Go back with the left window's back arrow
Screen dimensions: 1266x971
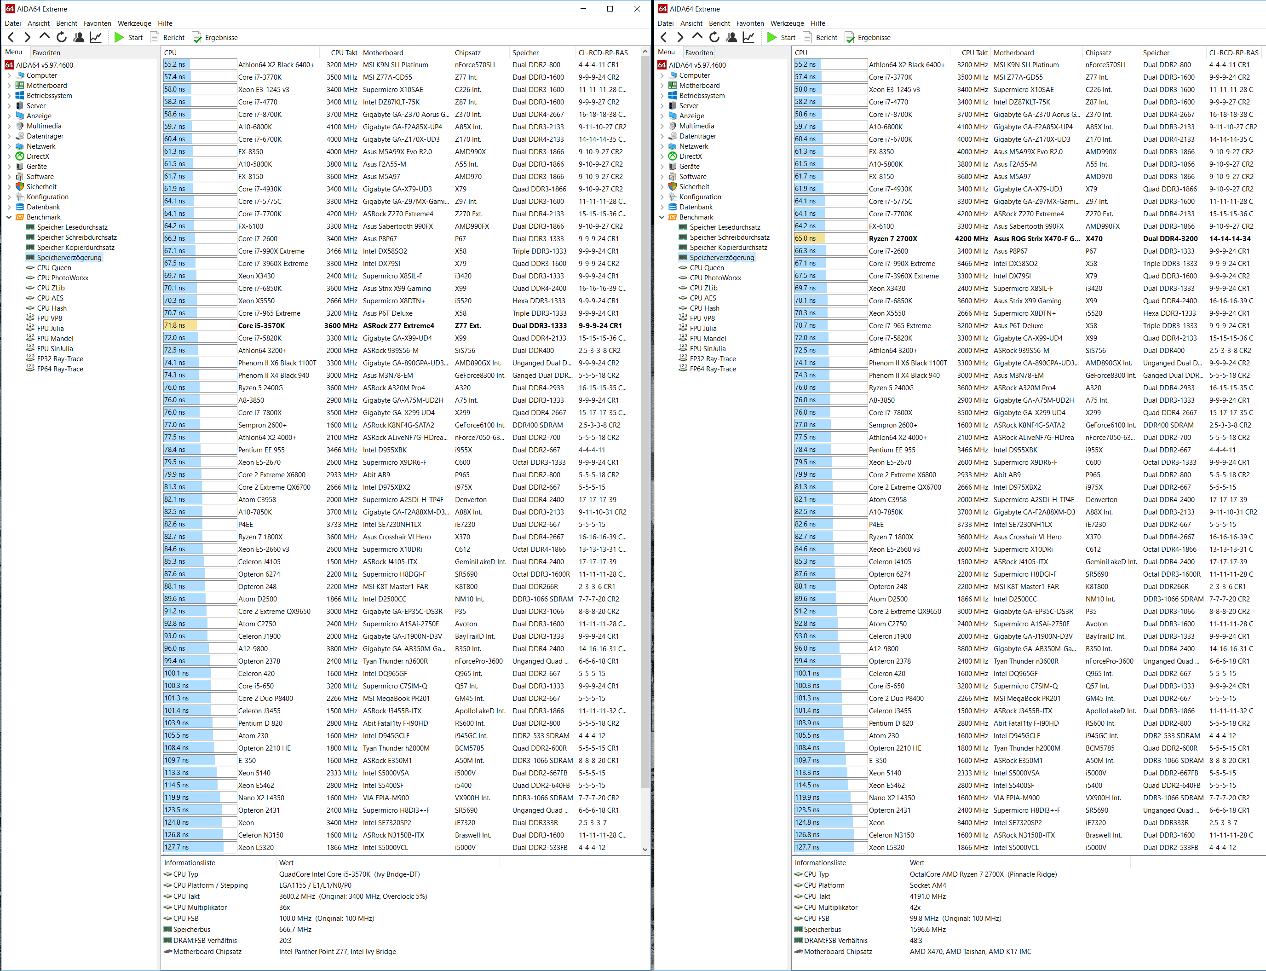(11, 38)
